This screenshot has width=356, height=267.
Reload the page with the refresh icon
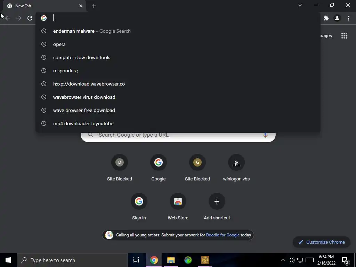pyautogui.click(x=30, y=18)
